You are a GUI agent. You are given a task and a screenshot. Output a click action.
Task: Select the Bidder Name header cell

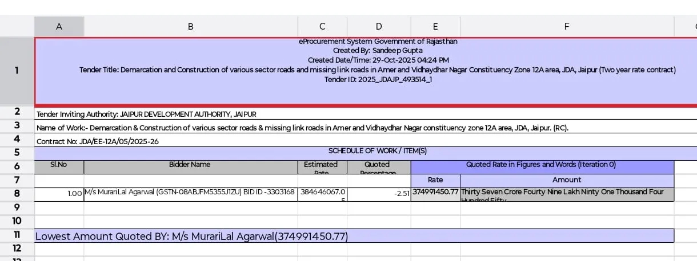[190, 165]
